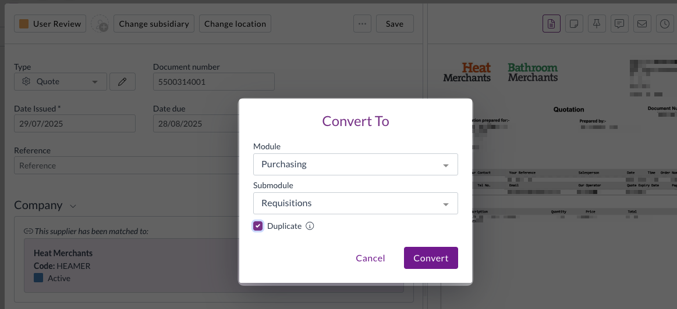
Task: Click the User Review status button
Action: coord(50,24)
